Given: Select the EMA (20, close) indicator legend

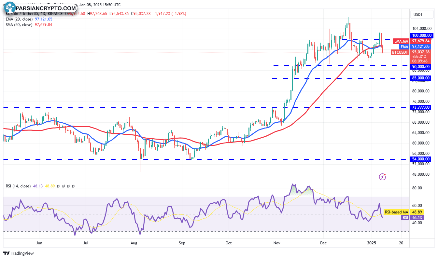Looking at the screenshot, I should tap(19, 19).
